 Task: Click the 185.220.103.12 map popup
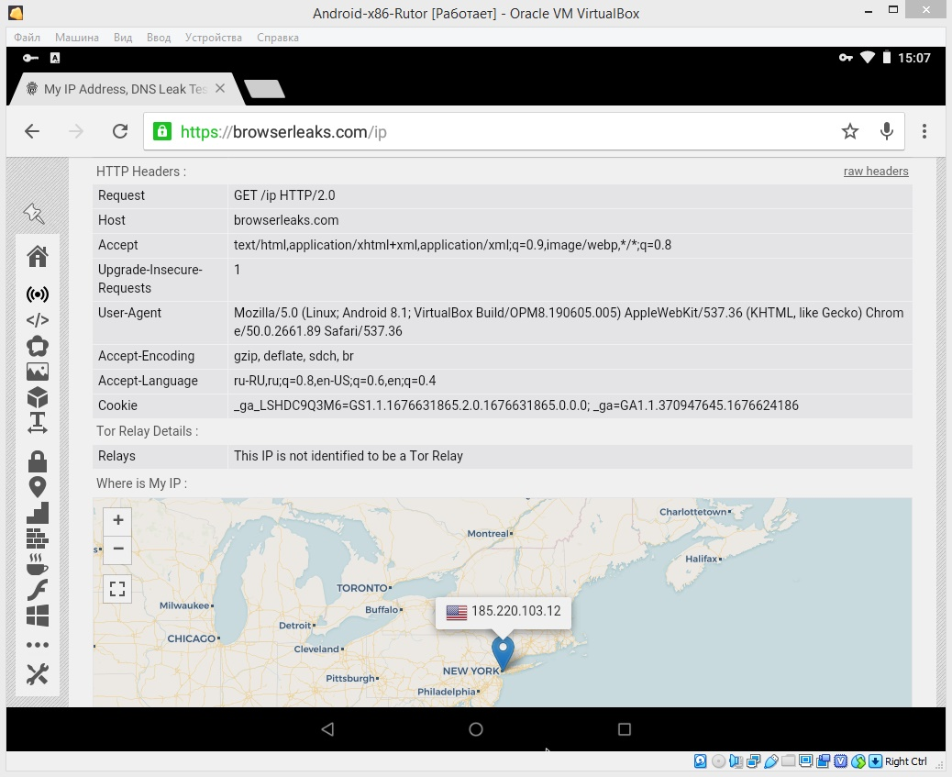tap(504, 611)
